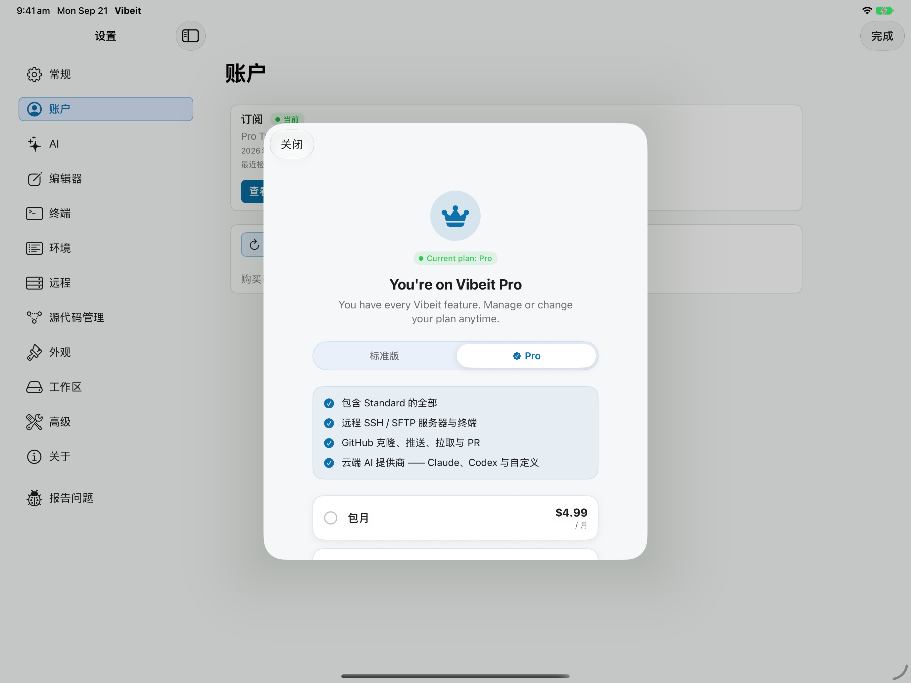This screenshot has width=911, height=683.
Task: Click the blue 查看 button behind dialog
Action: click(253, 192)
